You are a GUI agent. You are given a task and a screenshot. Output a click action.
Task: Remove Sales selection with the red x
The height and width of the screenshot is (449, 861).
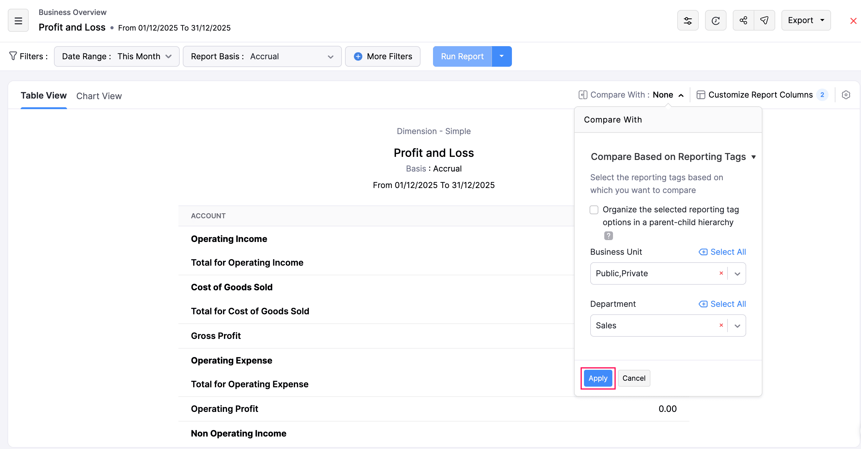tap(721, 325)
